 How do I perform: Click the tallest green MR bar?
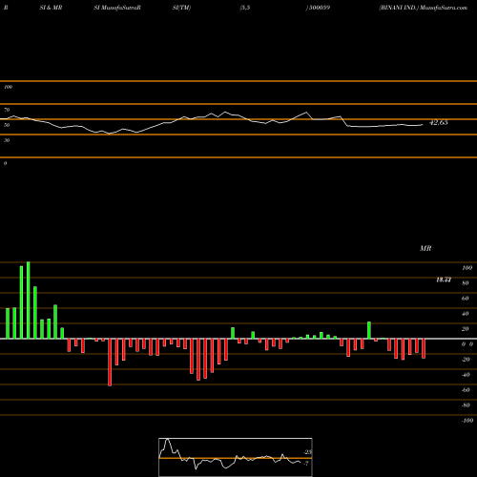[x=29, y=301]
